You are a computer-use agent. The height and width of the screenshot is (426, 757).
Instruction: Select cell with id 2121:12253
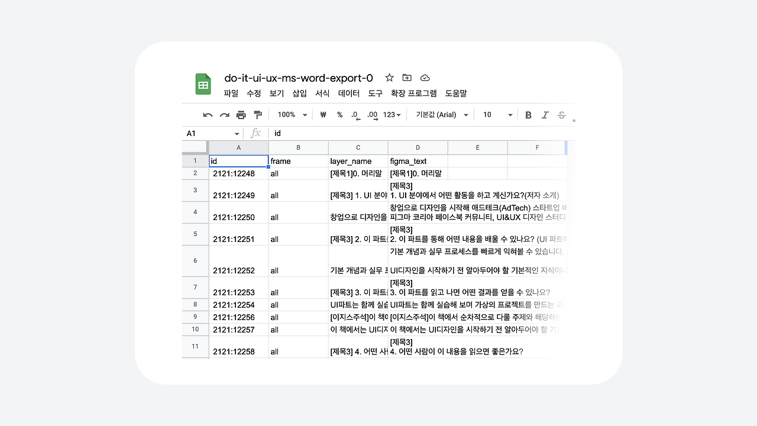[x=239, y=288]
